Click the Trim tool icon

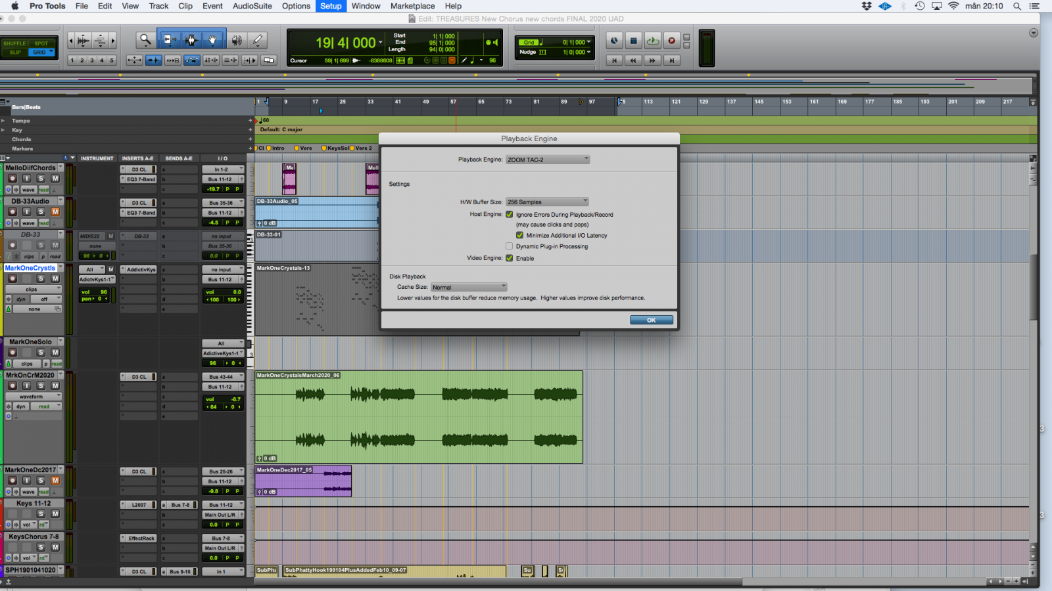tap(169, 40)
